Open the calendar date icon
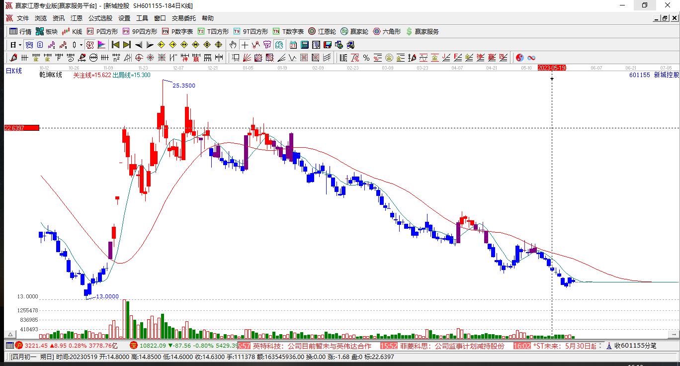This screenshot has height=366, width=680. [x=293, y=45]
